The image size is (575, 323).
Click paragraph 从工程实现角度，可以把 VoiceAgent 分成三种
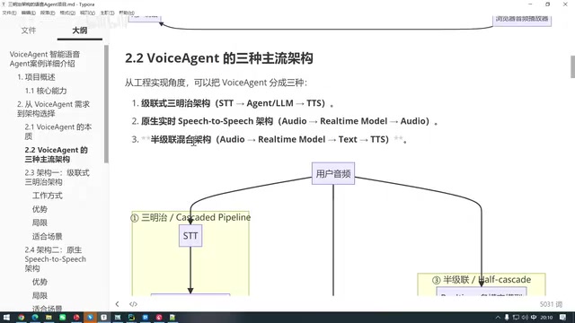(x=216, y=83)
